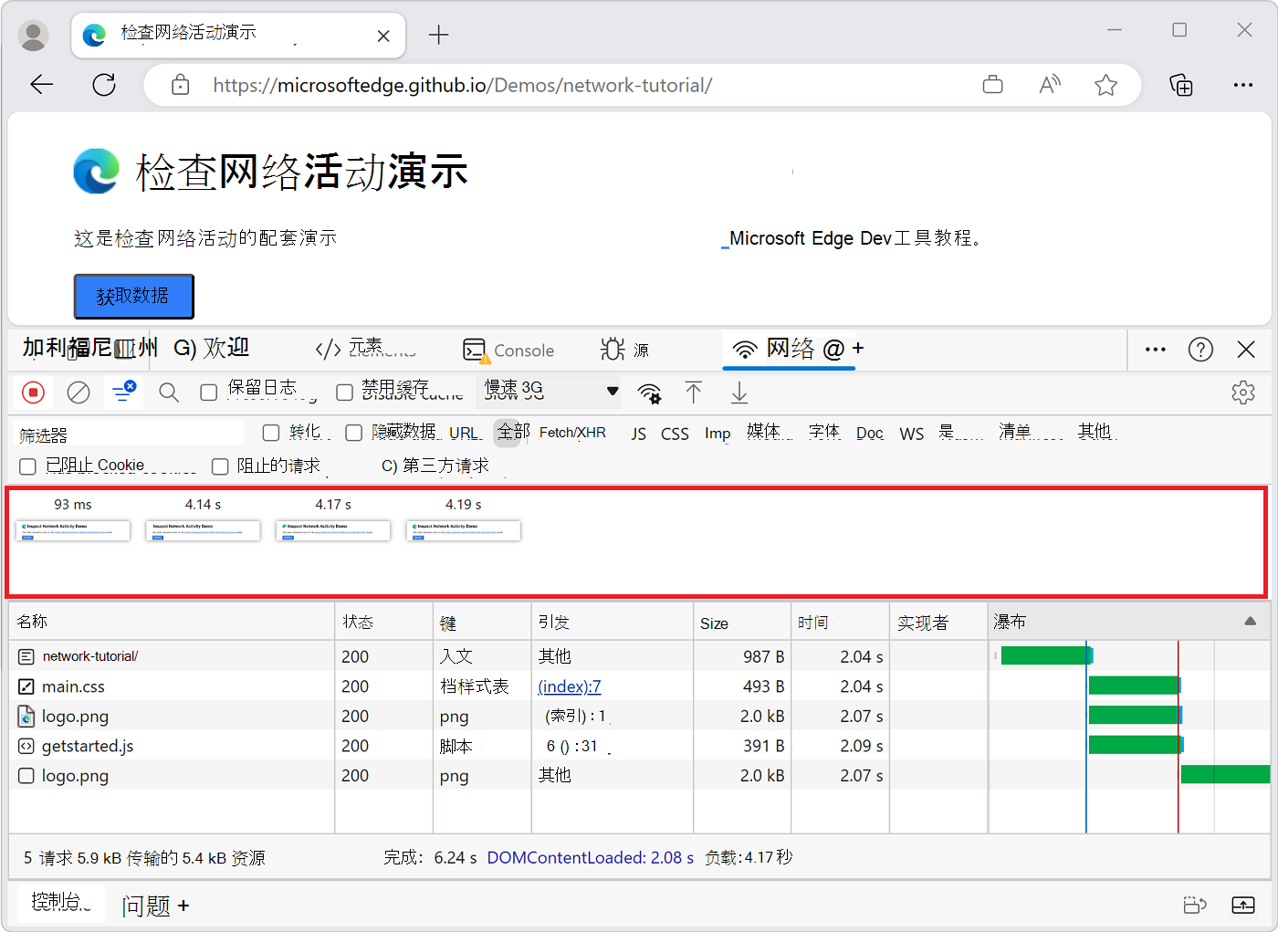Screen dimensions: 1278x932
Task: Stop recording the network log
Action: tap(34, 392)
